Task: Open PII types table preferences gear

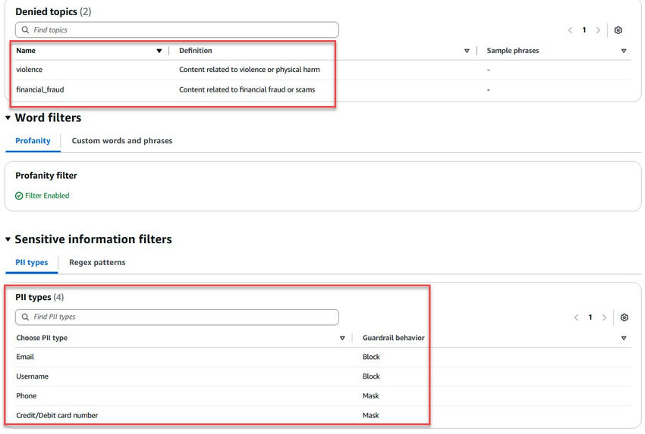Action: click(625, 317)
